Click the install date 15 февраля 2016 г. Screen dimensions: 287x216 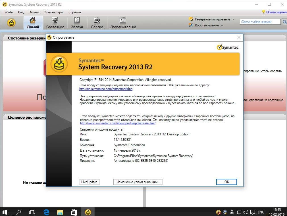point(127,150)
